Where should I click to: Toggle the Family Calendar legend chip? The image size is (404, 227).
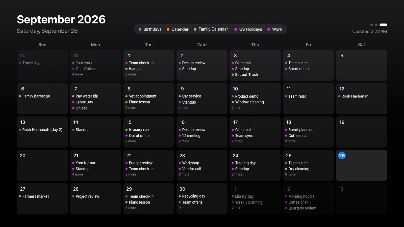[x=211, y=29]
